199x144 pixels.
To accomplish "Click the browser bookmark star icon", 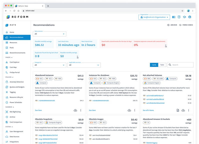I will pyautogui.click(x=182, y=11).
